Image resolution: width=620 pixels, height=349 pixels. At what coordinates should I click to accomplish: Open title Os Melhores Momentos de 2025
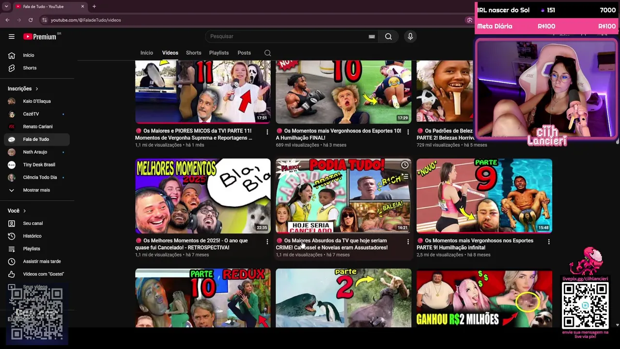coord(191,244)
